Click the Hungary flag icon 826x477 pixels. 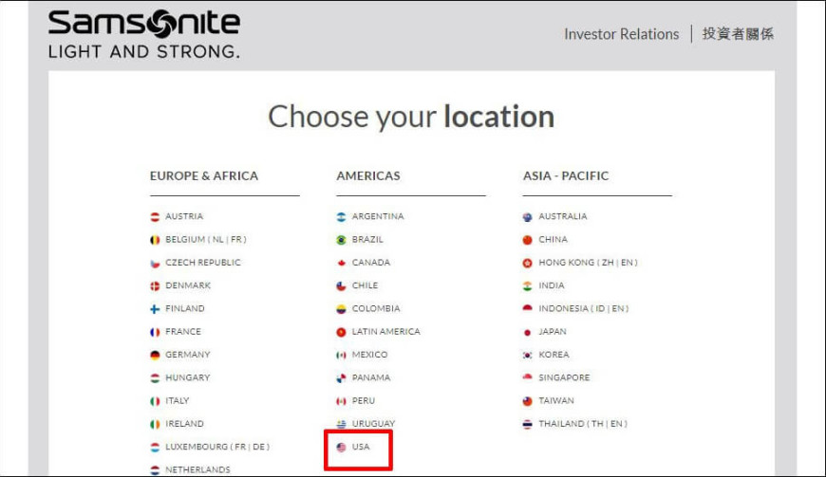(155, 378)
